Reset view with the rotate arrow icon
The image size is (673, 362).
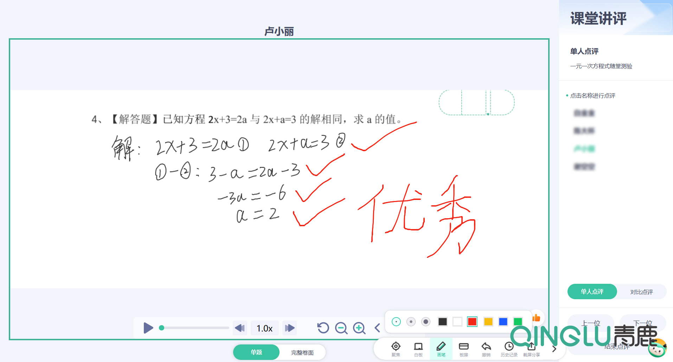(x=323, y=328)
